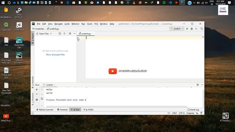Toggle the Favorites side tab
235x132 pixels.
pyautogui.click(x=33, y=82)
